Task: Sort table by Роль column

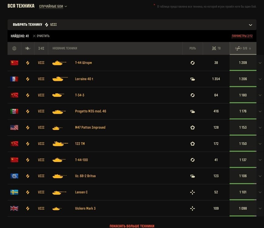Action: (x=193, y=48)
